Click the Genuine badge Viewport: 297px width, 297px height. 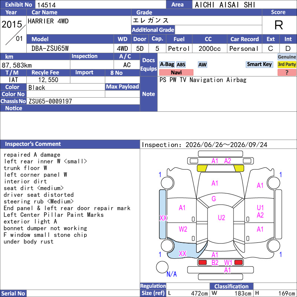click(x=287, y=57)
